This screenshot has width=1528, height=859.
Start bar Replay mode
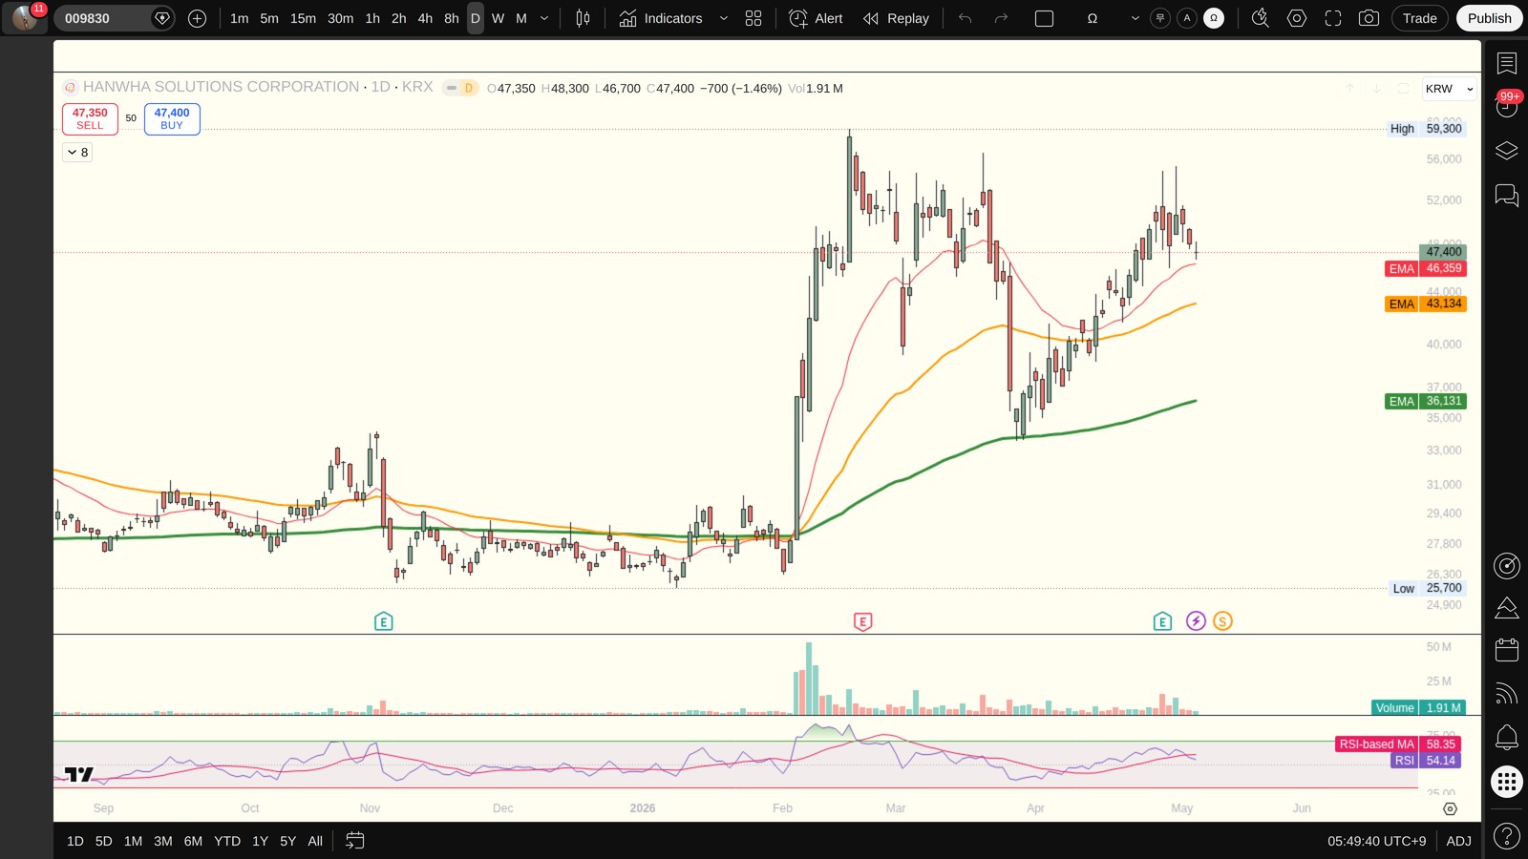click(x=896, y=18)
